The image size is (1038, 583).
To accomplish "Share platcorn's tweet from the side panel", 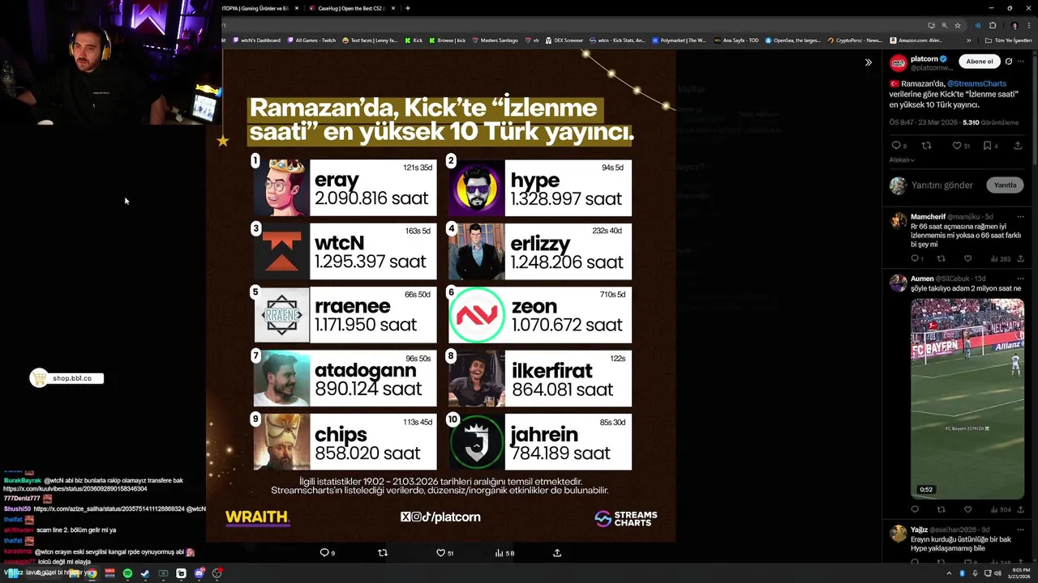I will (1018, 146).
